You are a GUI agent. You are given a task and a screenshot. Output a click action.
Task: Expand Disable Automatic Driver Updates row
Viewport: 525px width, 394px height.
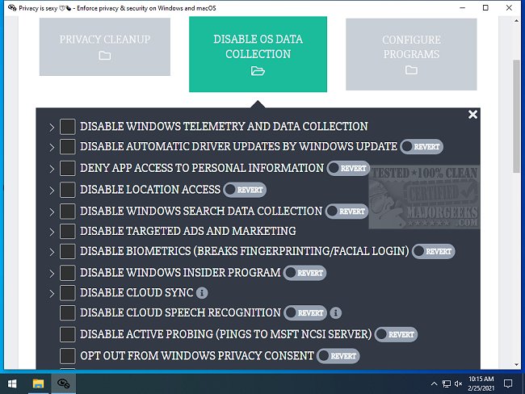point(52,147)
